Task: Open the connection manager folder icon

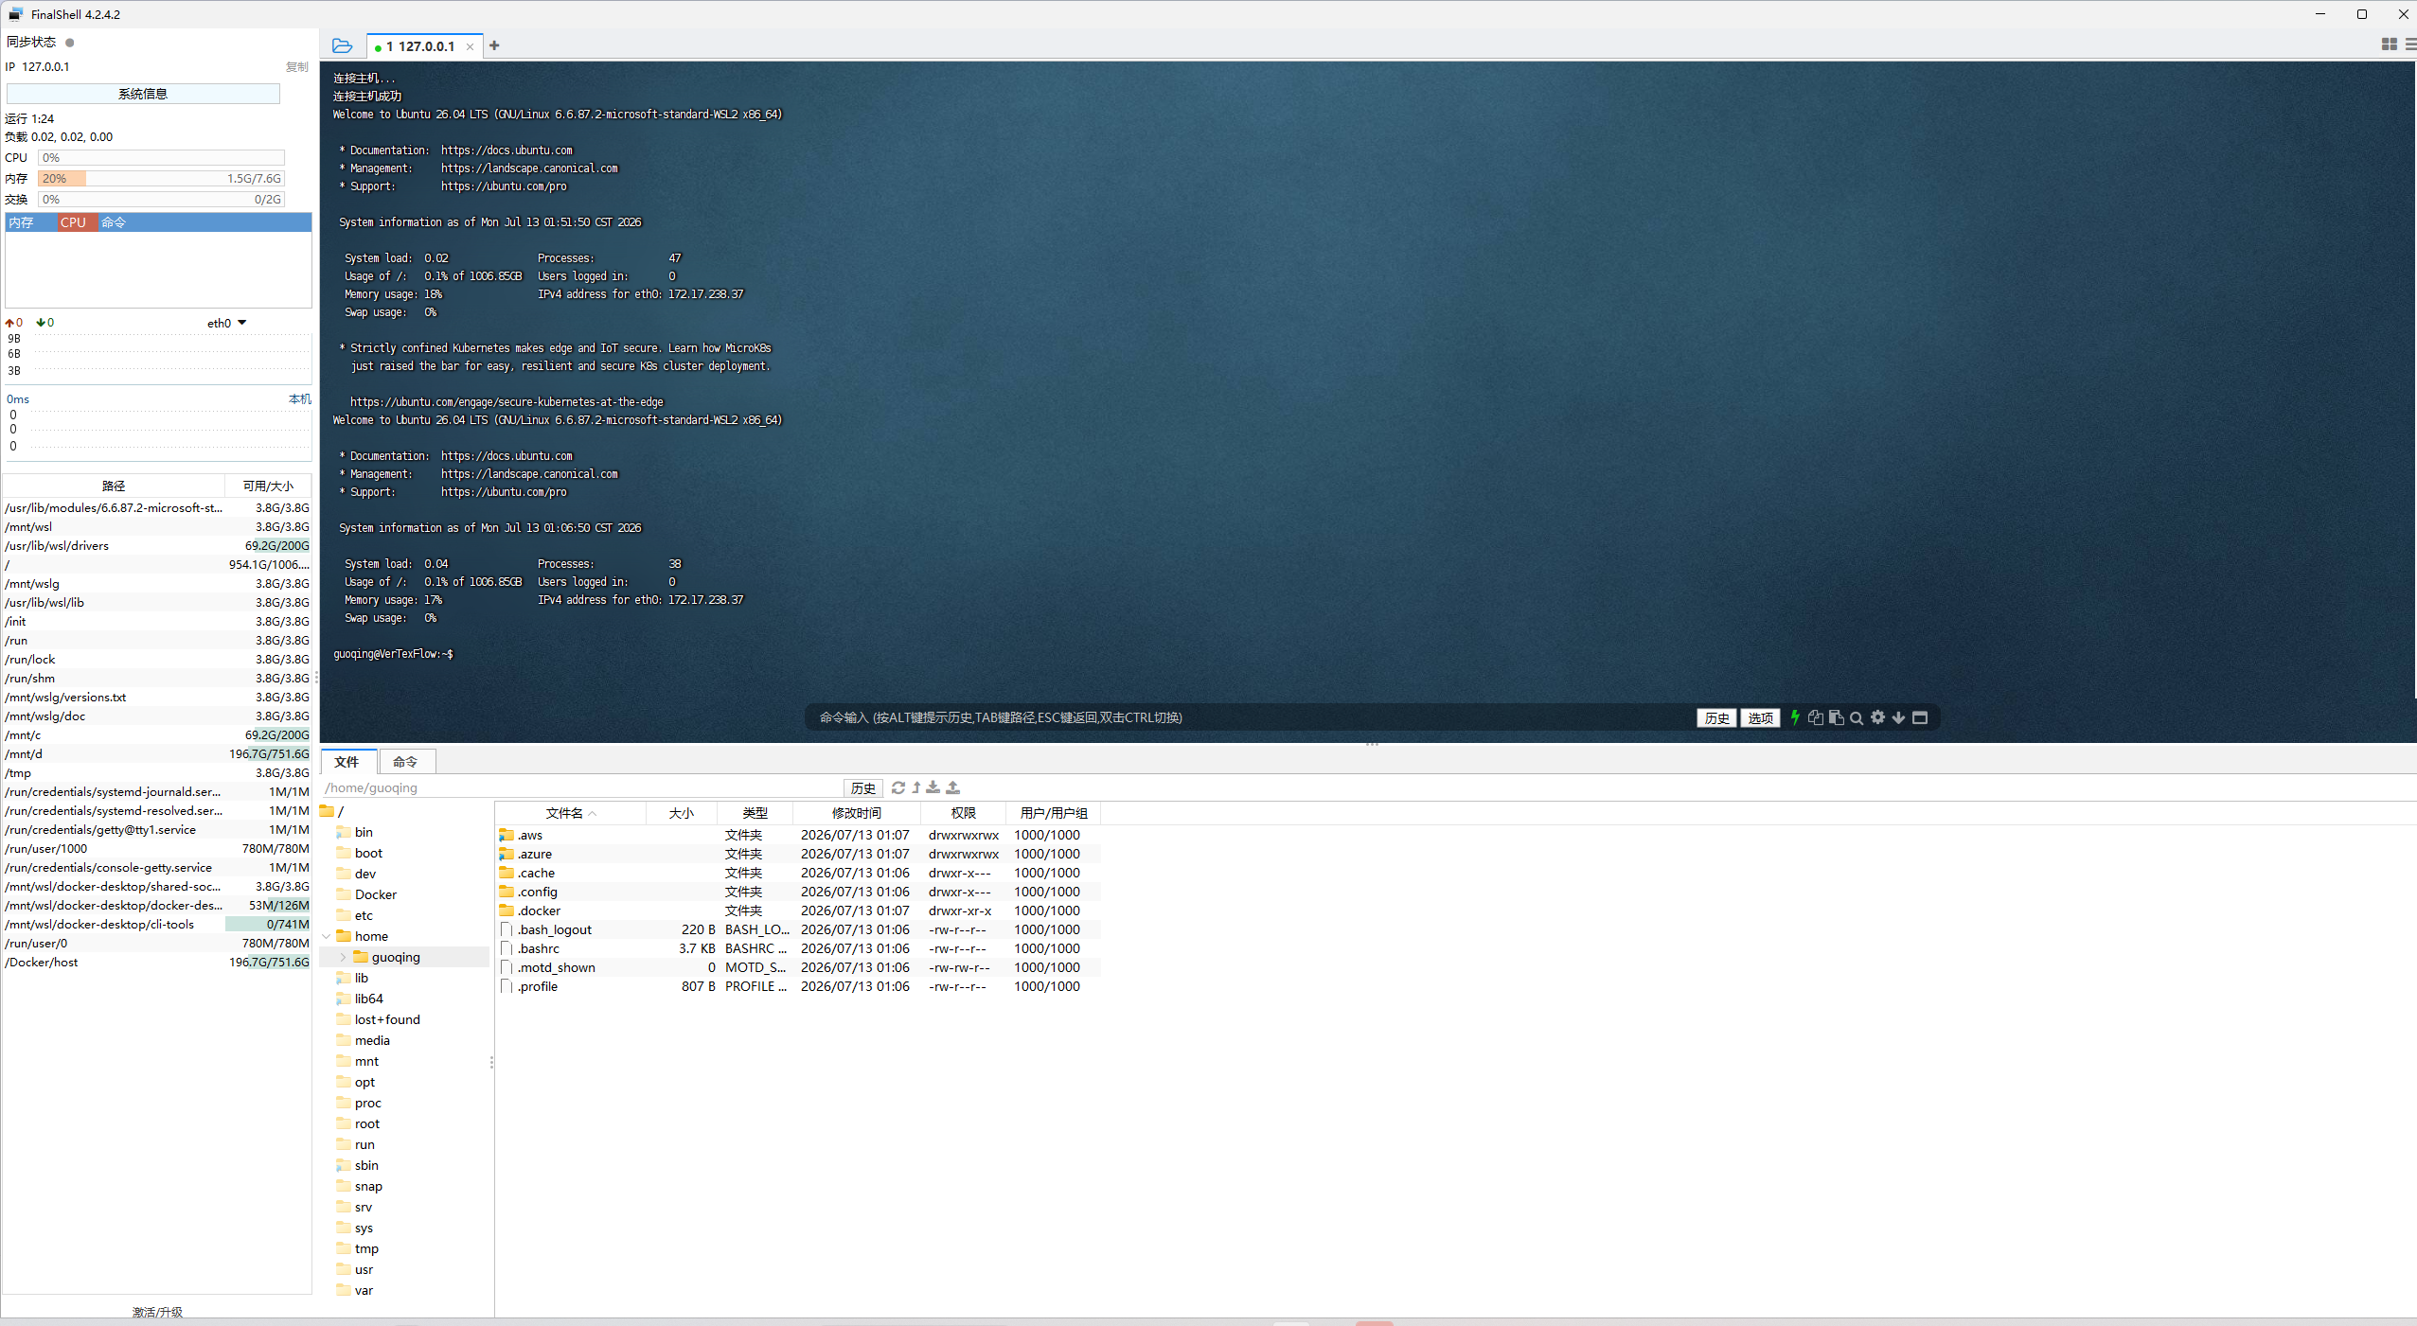Action: click(x=342, y=45)
